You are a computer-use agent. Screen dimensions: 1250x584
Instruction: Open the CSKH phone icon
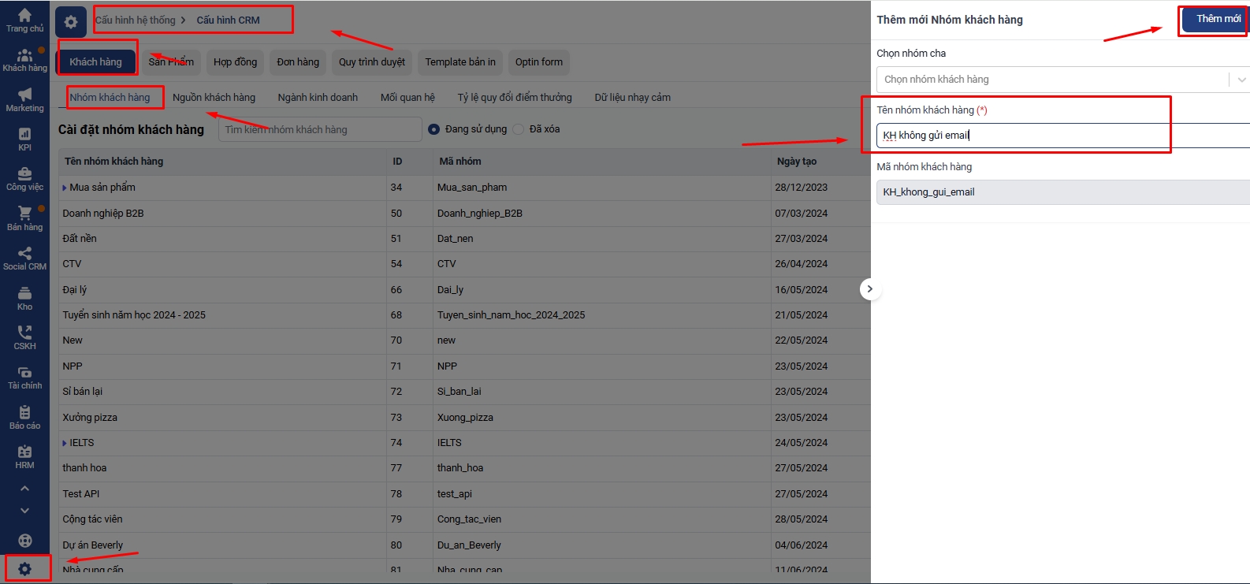[x=24, y=333]
